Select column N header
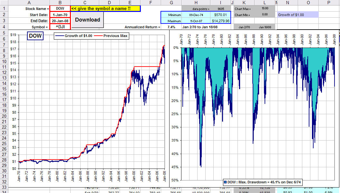 pyautogui.click(x=287, y=3)
